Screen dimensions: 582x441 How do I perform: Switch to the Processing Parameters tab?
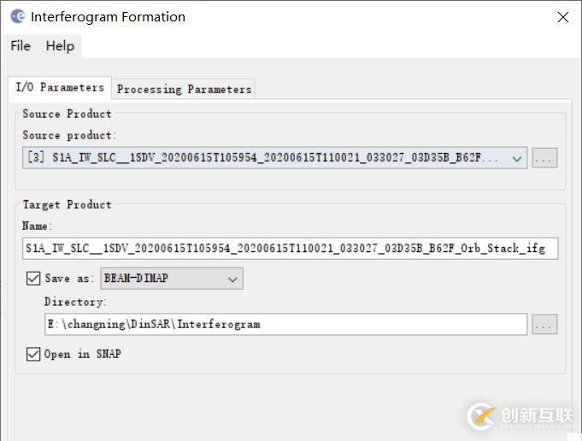(184, 89)
